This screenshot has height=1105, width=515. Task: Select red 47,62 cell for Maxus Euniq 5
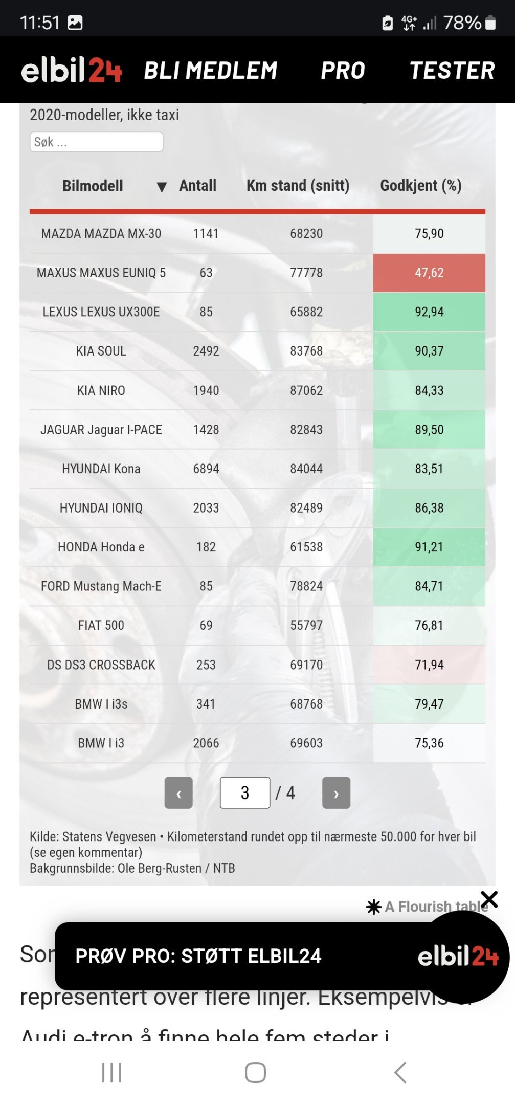click(429, 273)
